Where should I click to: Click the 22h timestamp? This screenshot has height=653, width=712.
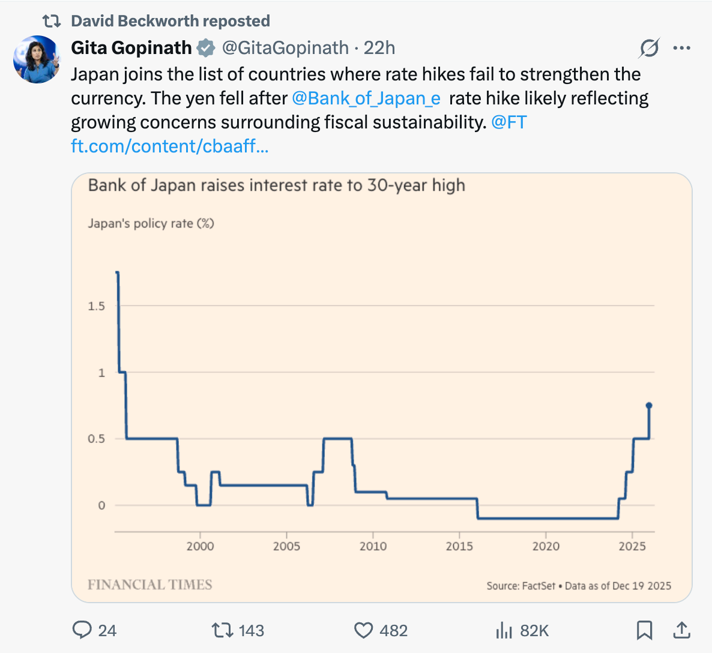coord(379,47)
